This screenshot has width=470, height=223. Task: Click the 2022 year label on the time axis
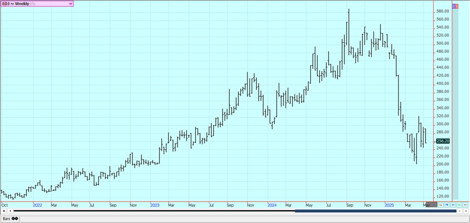pos(38,205)
